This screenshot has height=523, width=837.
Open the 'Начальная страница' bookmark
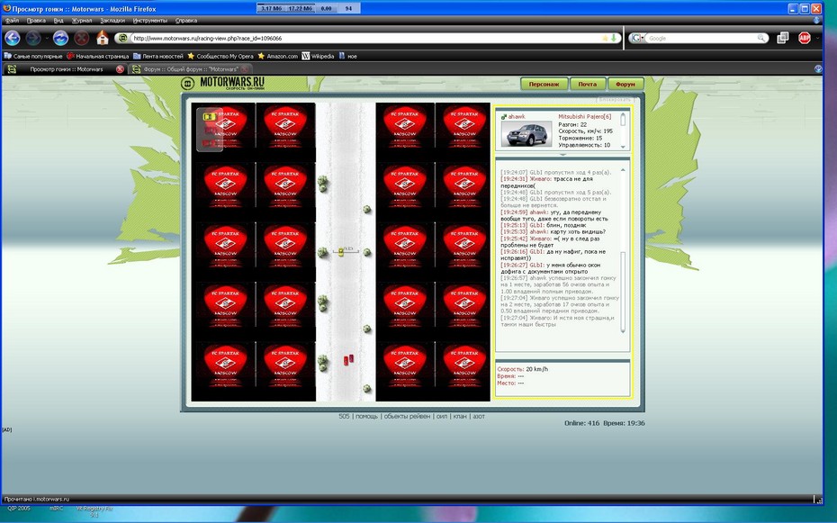98,56
